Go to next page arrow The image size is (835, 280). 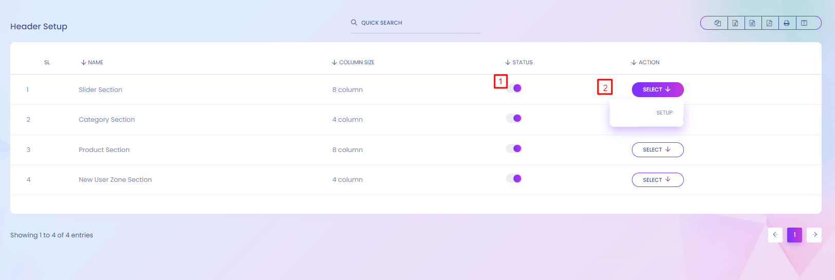(814, 235)
